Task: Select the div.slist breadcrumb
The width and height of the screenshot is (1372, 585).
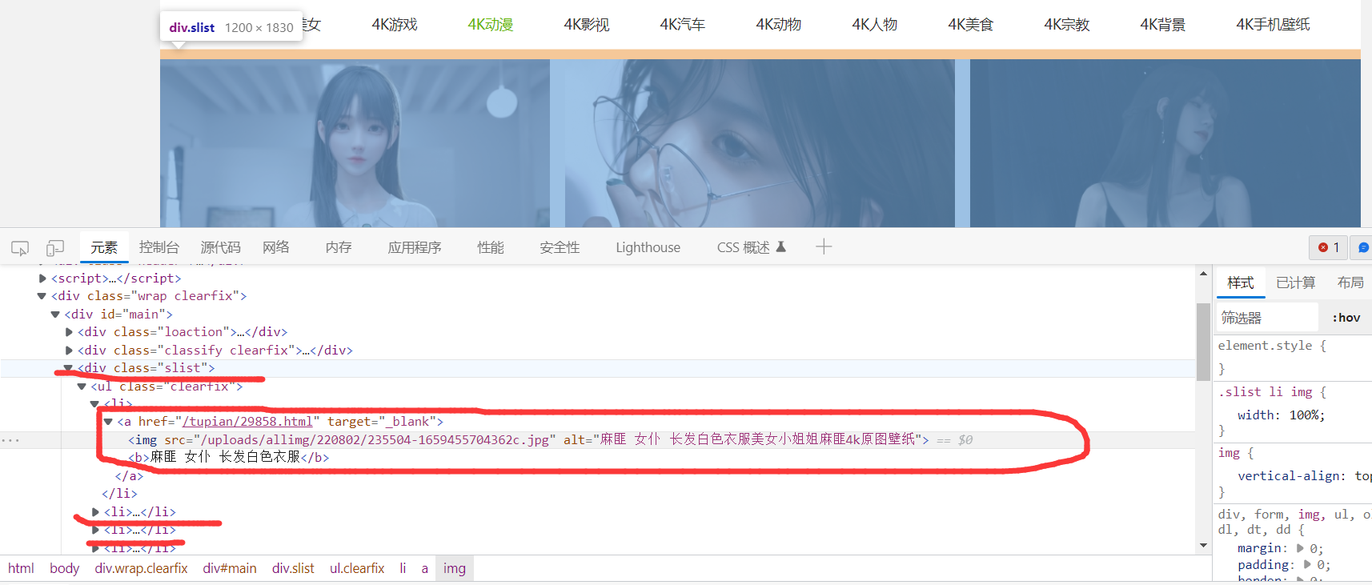Action: click(x=293, y=568)
